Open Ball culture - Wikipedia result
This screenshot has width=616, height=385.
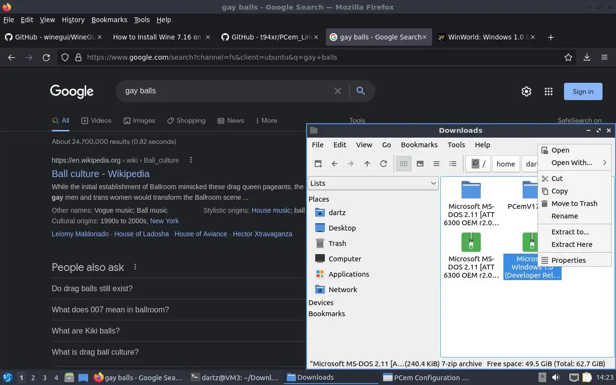pyautogui.click(x=101, y=174)
